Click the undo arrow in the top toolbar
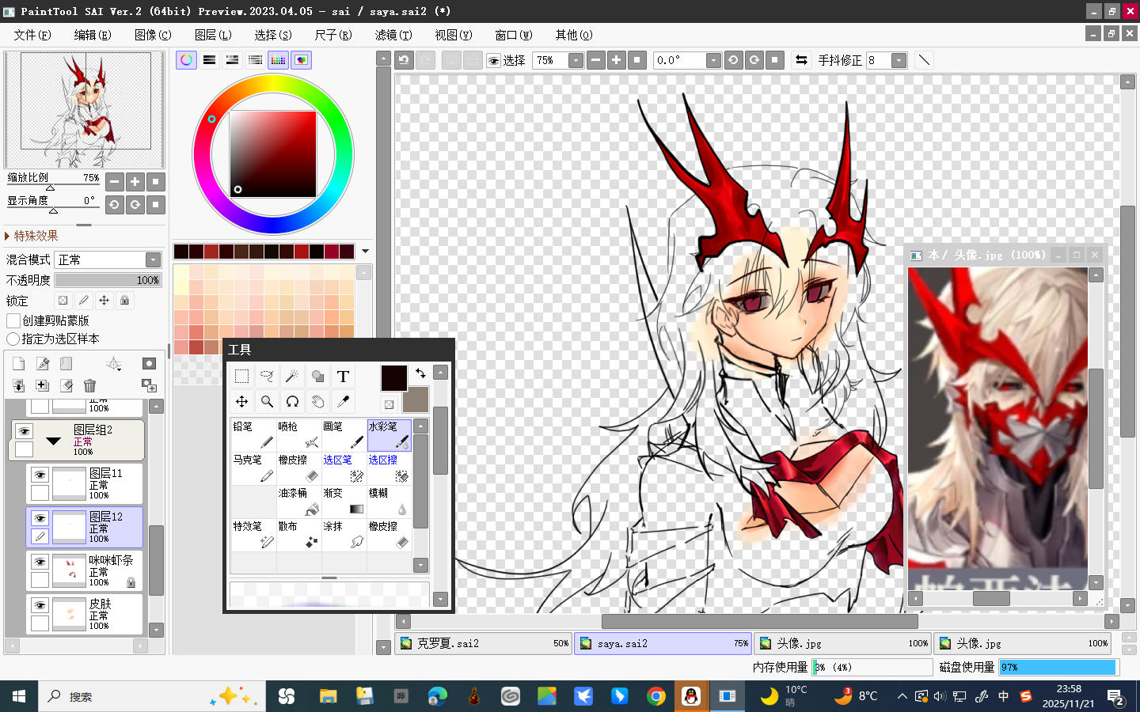Image resolution: width=1140 pixels, height=712 pixels. [x=405, y=60]
